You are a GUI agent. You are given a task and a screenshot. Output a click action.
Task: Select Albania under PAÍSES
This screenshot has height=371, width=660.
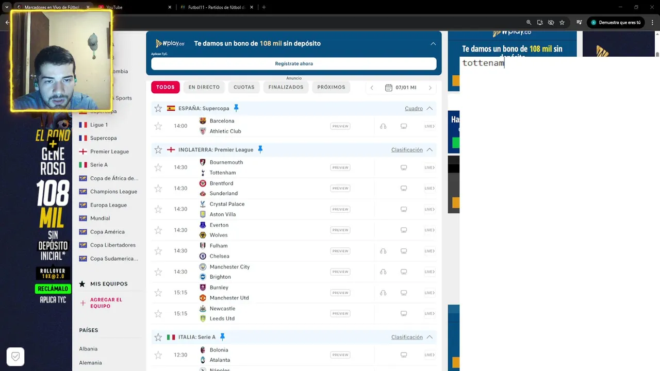point(88,349)
